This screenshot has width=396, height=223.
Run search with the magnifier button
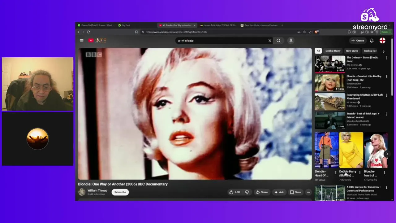click(278, 41)
